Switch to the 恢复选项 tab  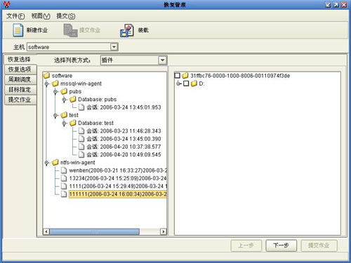(x=20, y=69)
